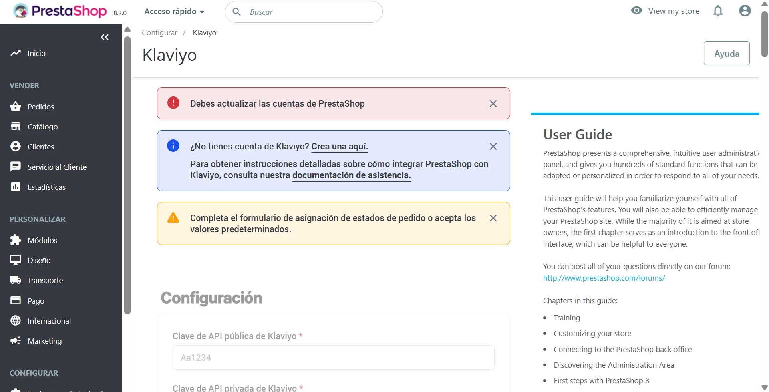Click the sidebar scroll-up arrow

pos(127,29)
